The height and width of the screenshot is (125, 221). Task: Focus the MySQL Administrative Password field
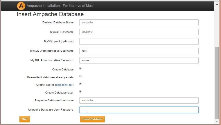pyautogui.click(x=139, y=60)
